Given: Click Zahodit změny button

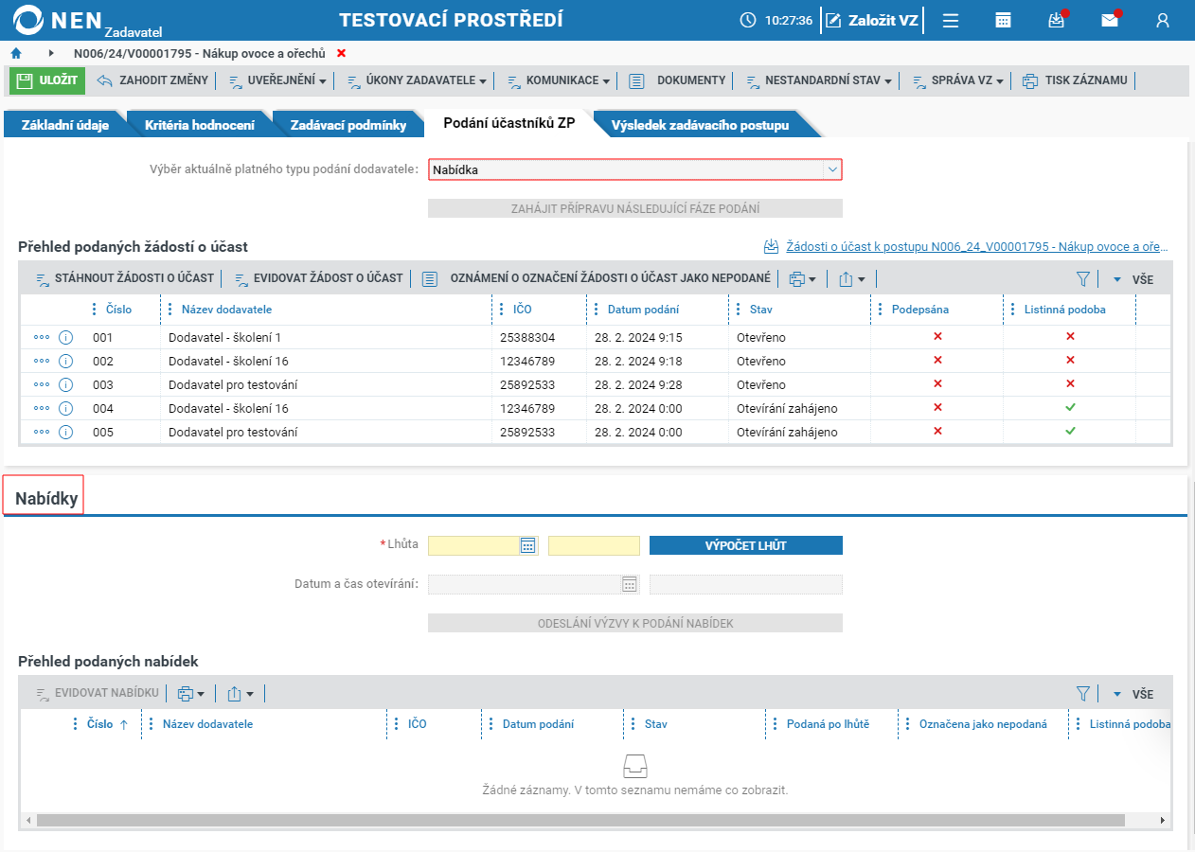Looking at the screenshot, I should pyautogui.click(x=152, y=80).
